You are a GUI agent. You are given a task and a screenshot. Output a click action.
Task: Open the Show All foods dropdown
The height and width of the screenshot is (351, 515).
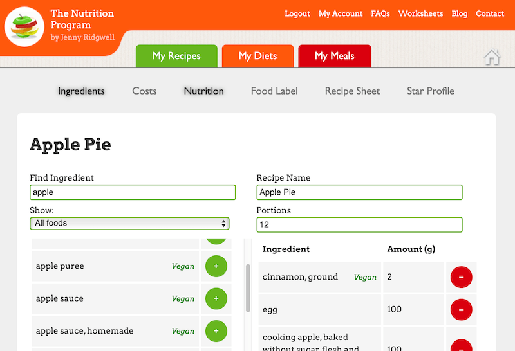point(130,224)
